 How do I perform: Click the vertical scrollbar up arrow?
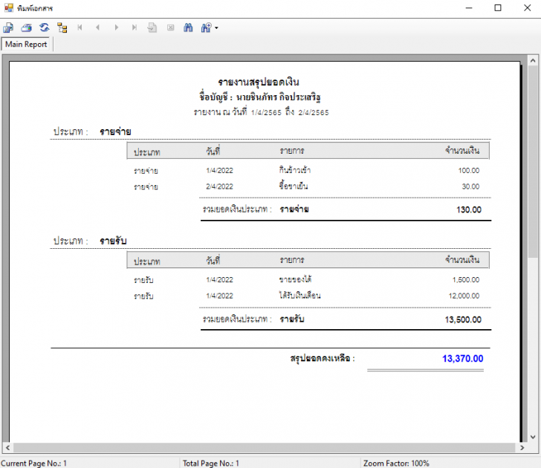click(x=533, y=61)
